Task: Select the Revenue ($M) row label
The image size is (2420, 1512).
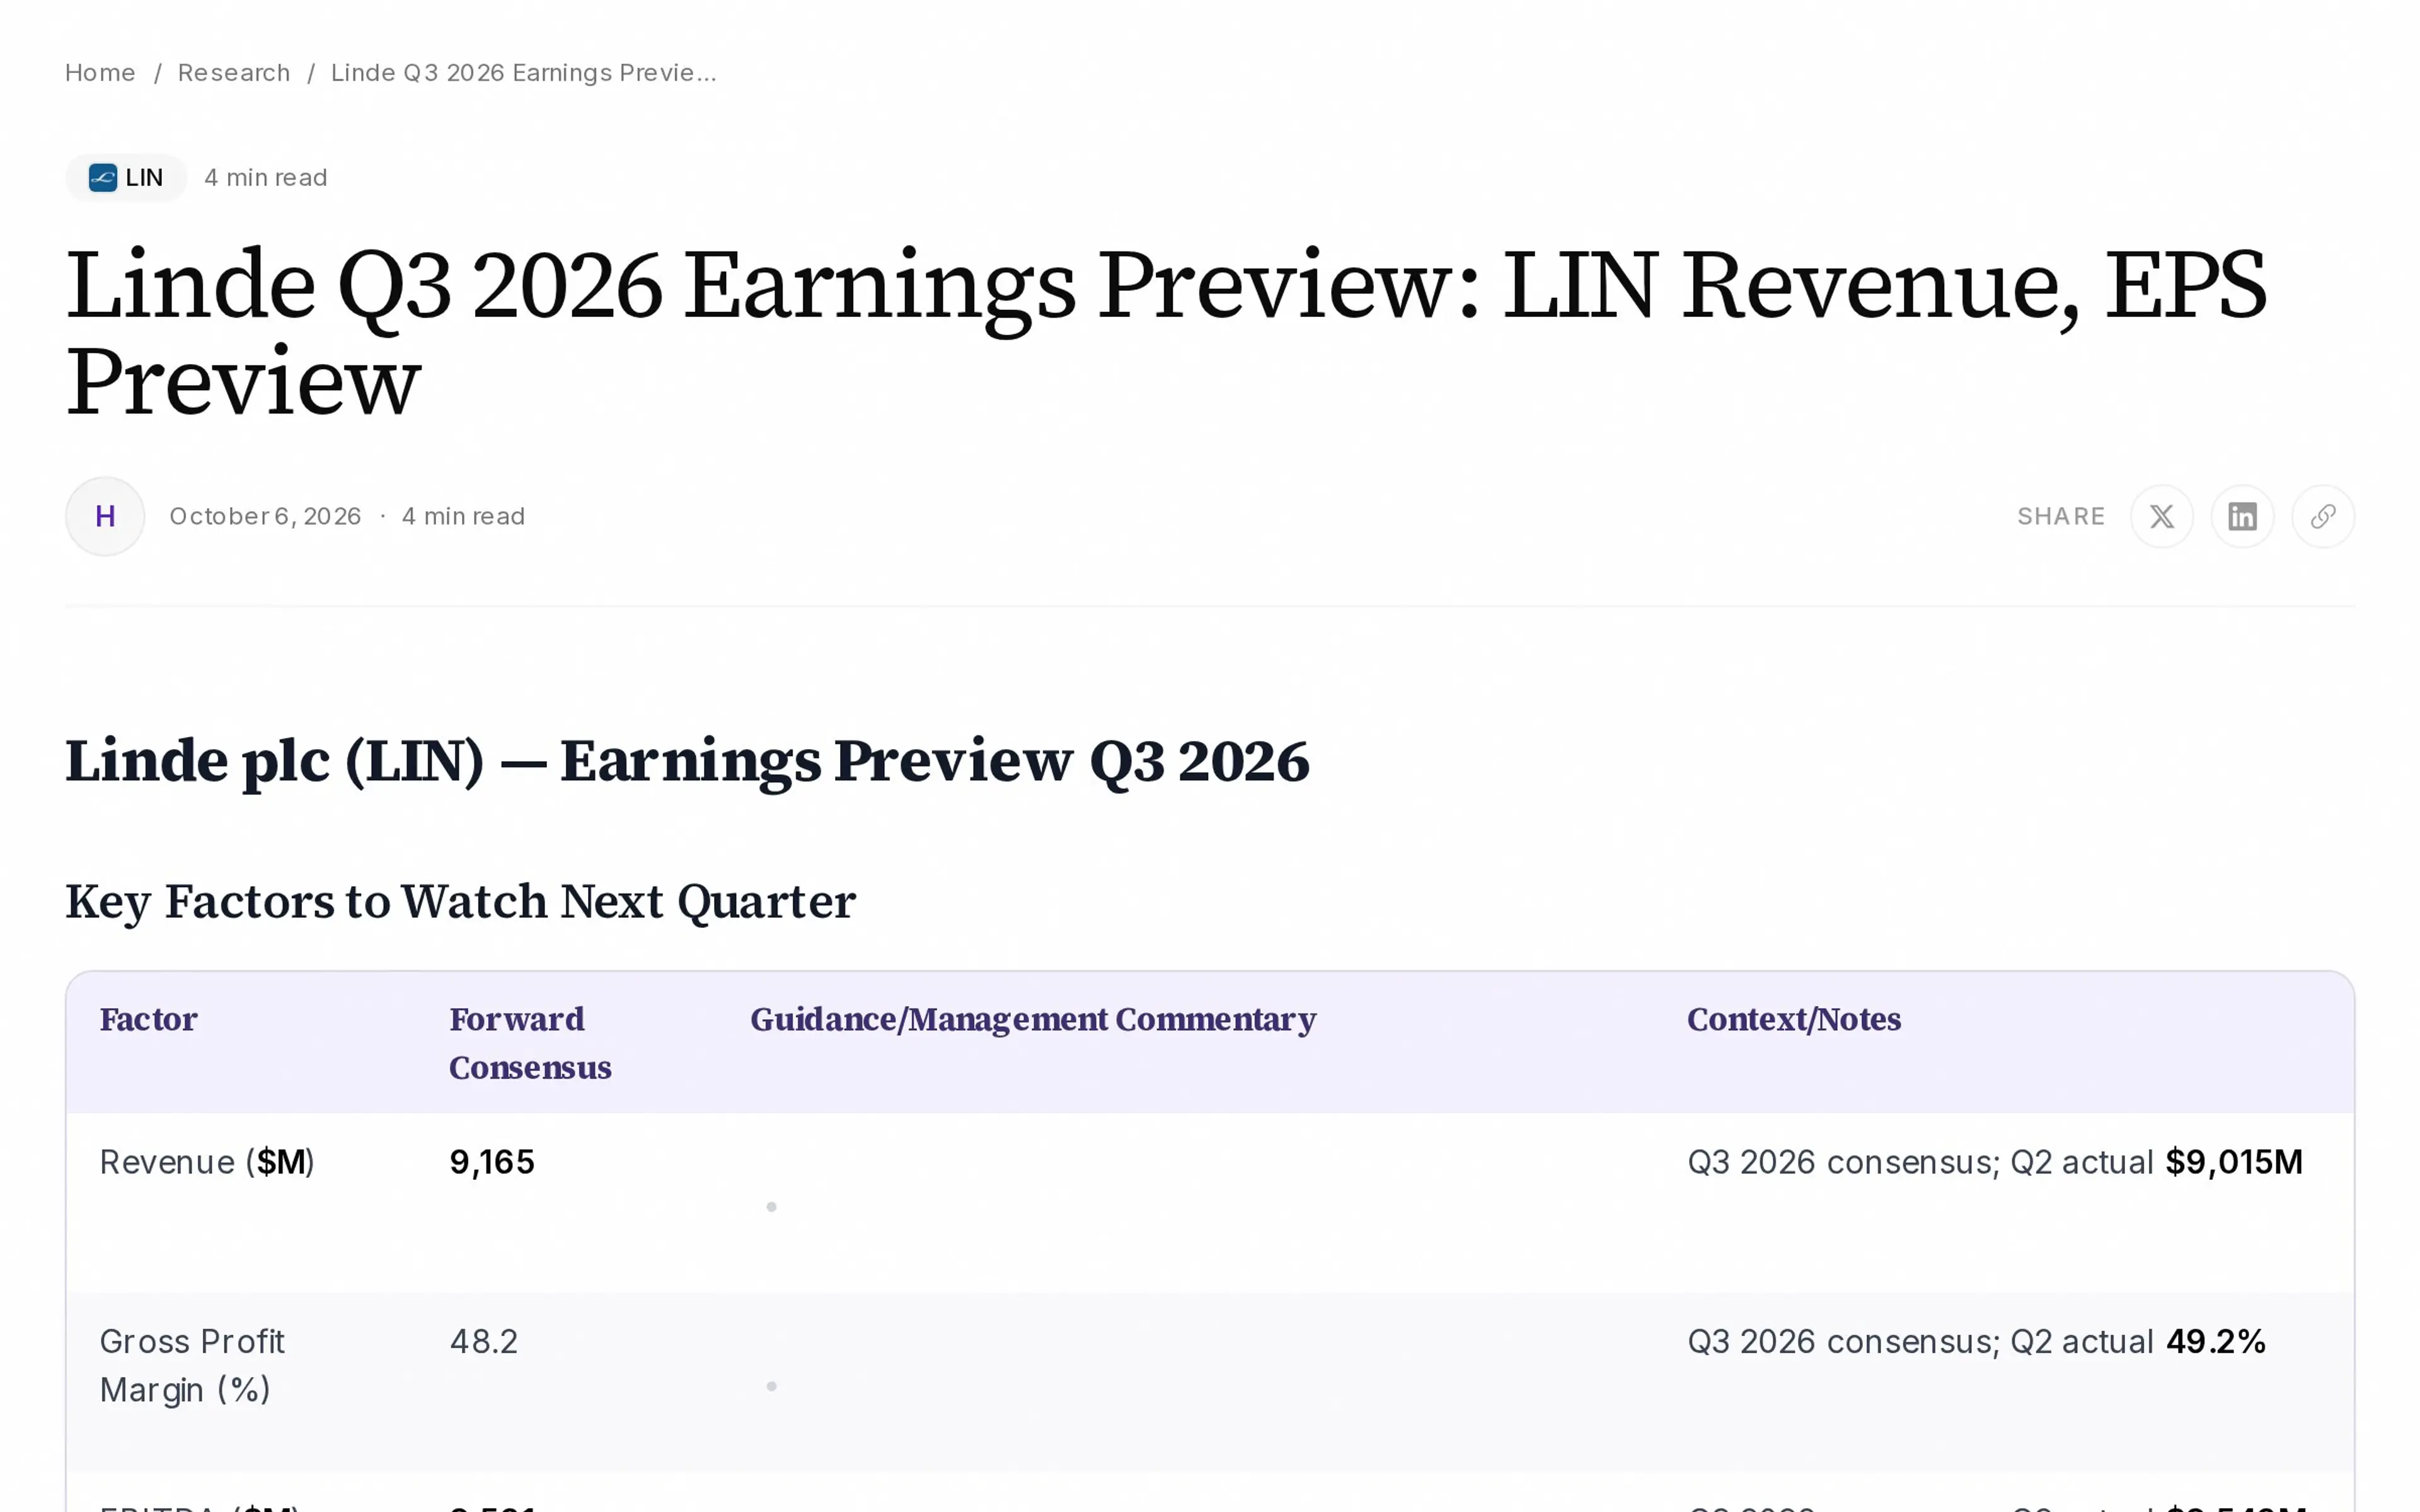Action: pos(207,1162)
